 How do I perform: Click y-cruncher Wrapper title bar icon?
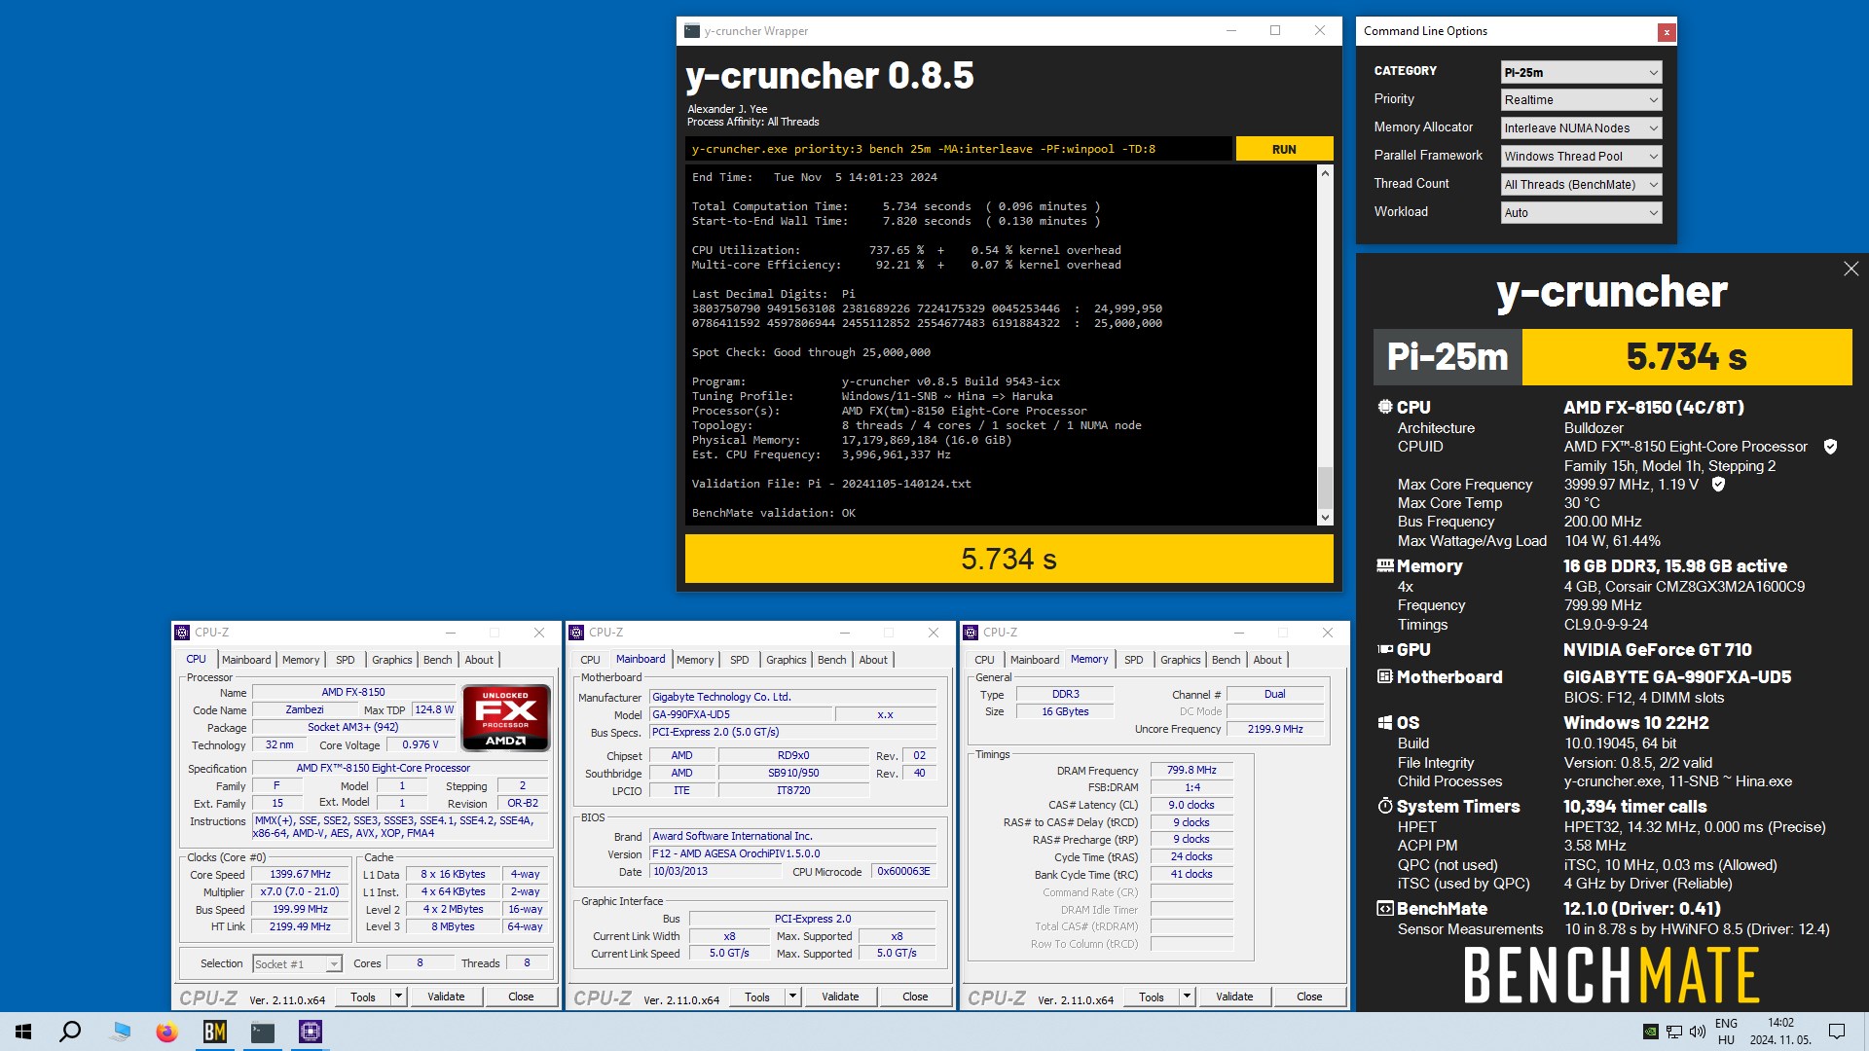[x=692, y=31]
